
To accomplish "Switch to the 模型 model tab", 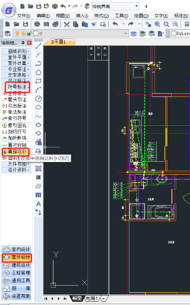I will (77, 298).
